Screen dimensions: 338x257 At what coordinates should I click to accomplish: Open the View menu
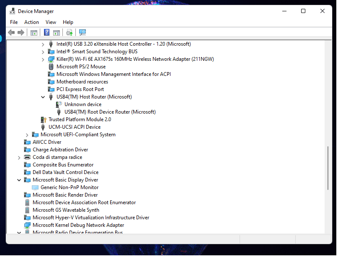pyautogui.click(x=51, y=22)
